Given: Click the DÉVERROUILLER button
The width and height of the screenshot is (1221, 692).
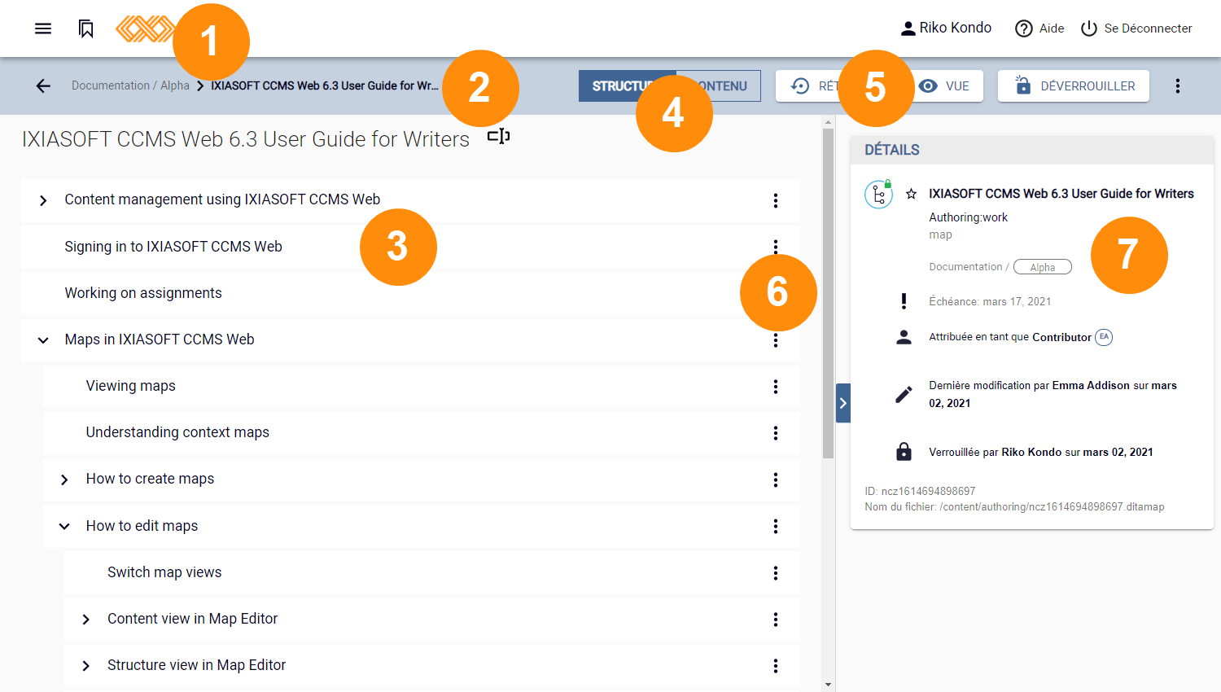Looking at the screenshot, I should point(1074,85).
